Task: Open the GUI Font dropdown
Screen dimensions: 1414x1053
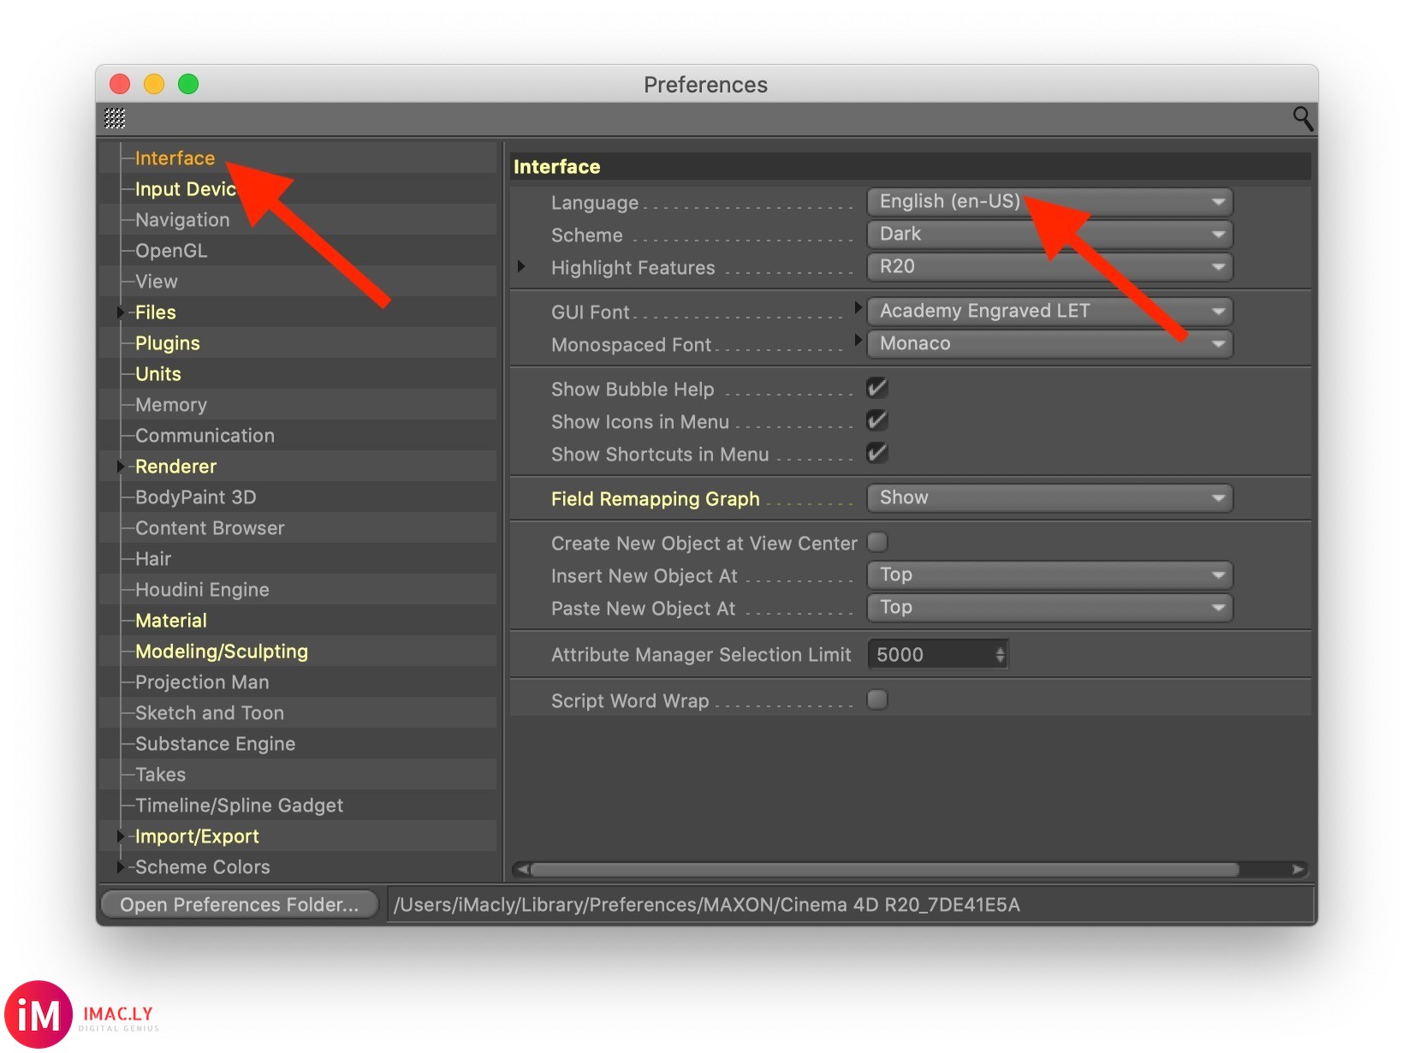Action: click(x=1050, y=312)
